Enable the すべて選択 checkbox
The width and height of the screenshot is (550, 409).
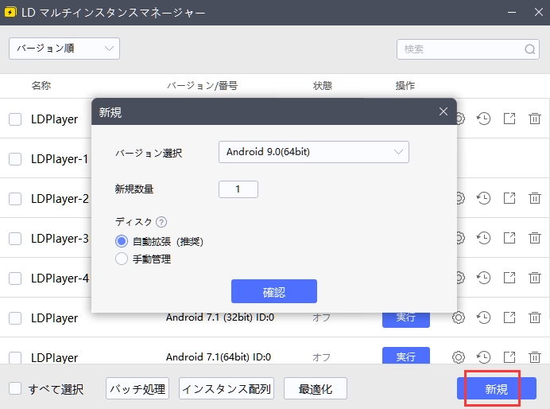pos(15,388)
